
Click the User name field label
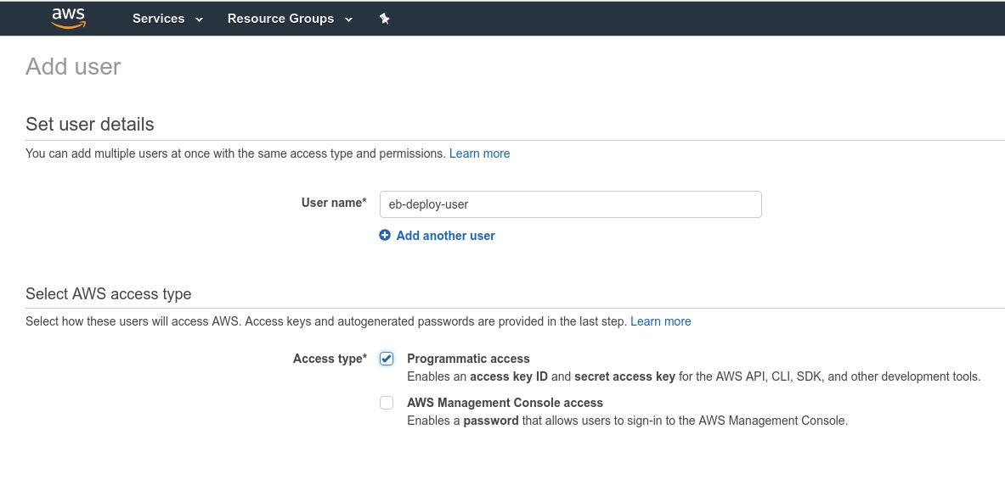click(334, 203)
